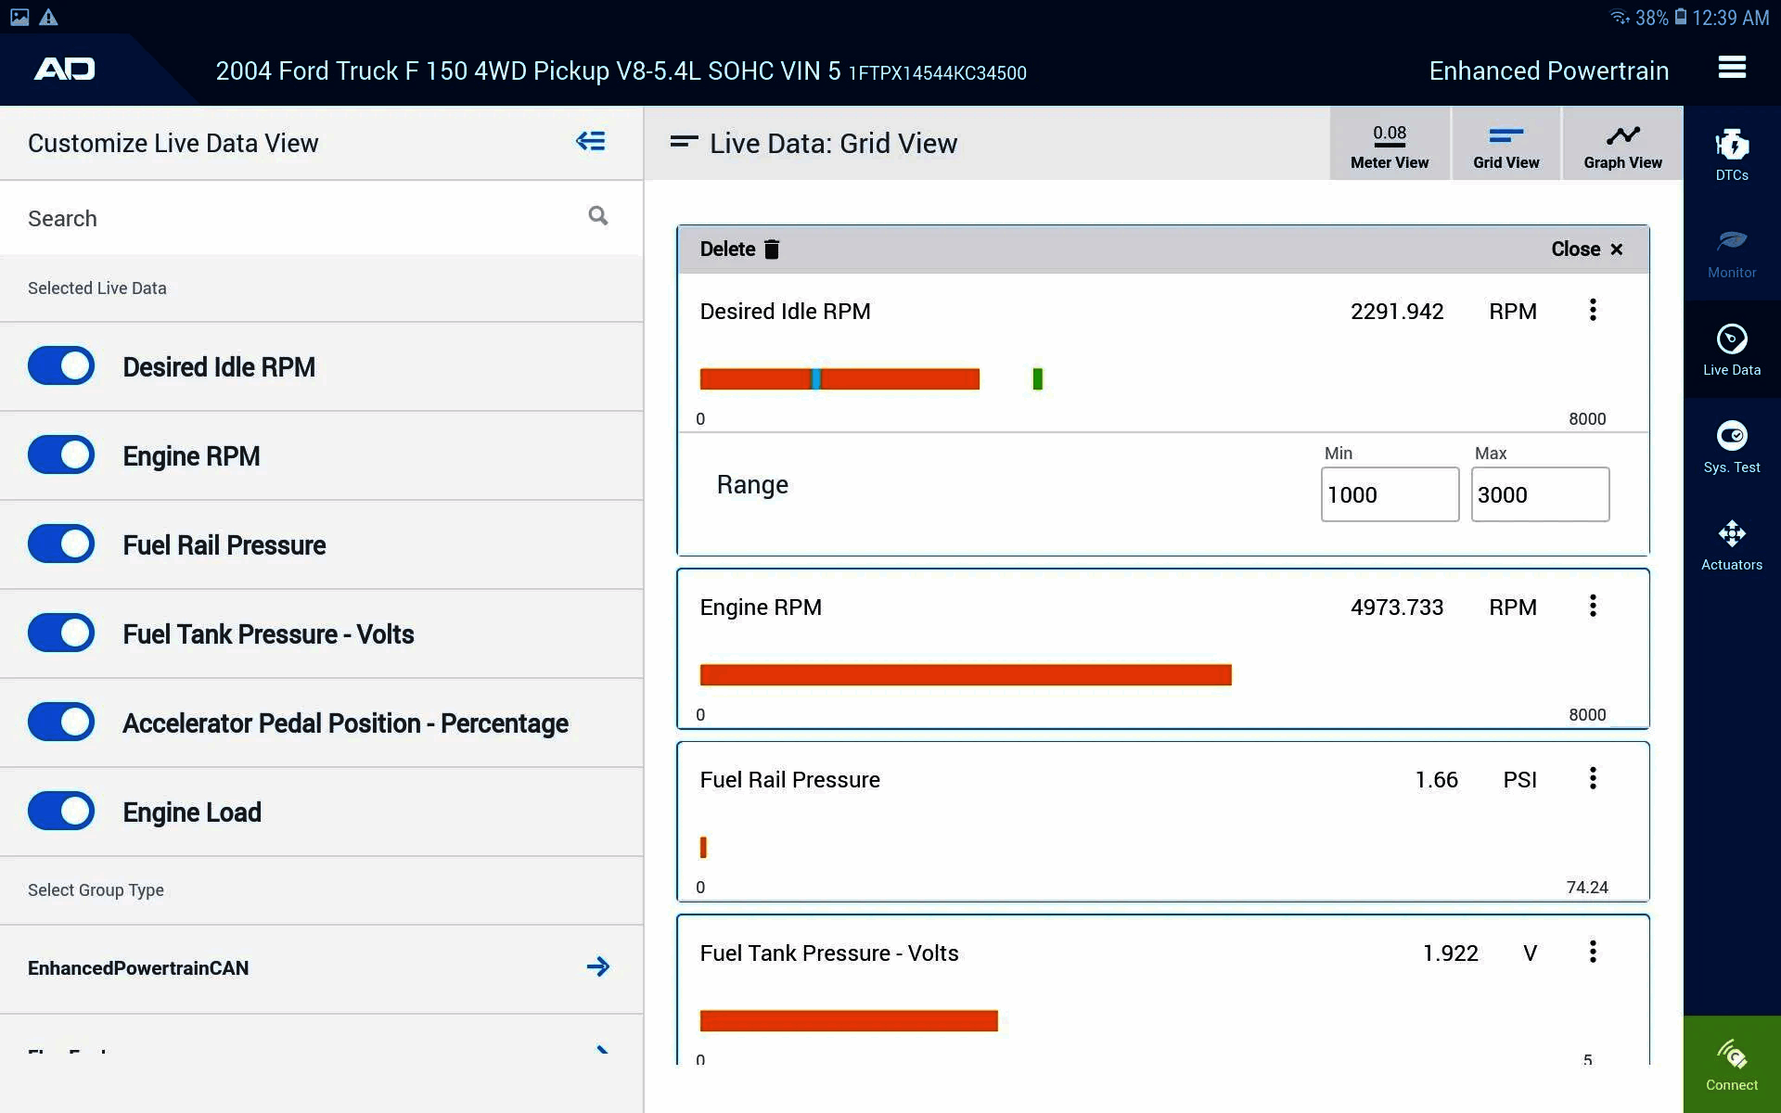The height and width of the screenshot is (1113, 1781).
Task: Close the Desired Idle RPM settings
Action: pos(1587,249)
